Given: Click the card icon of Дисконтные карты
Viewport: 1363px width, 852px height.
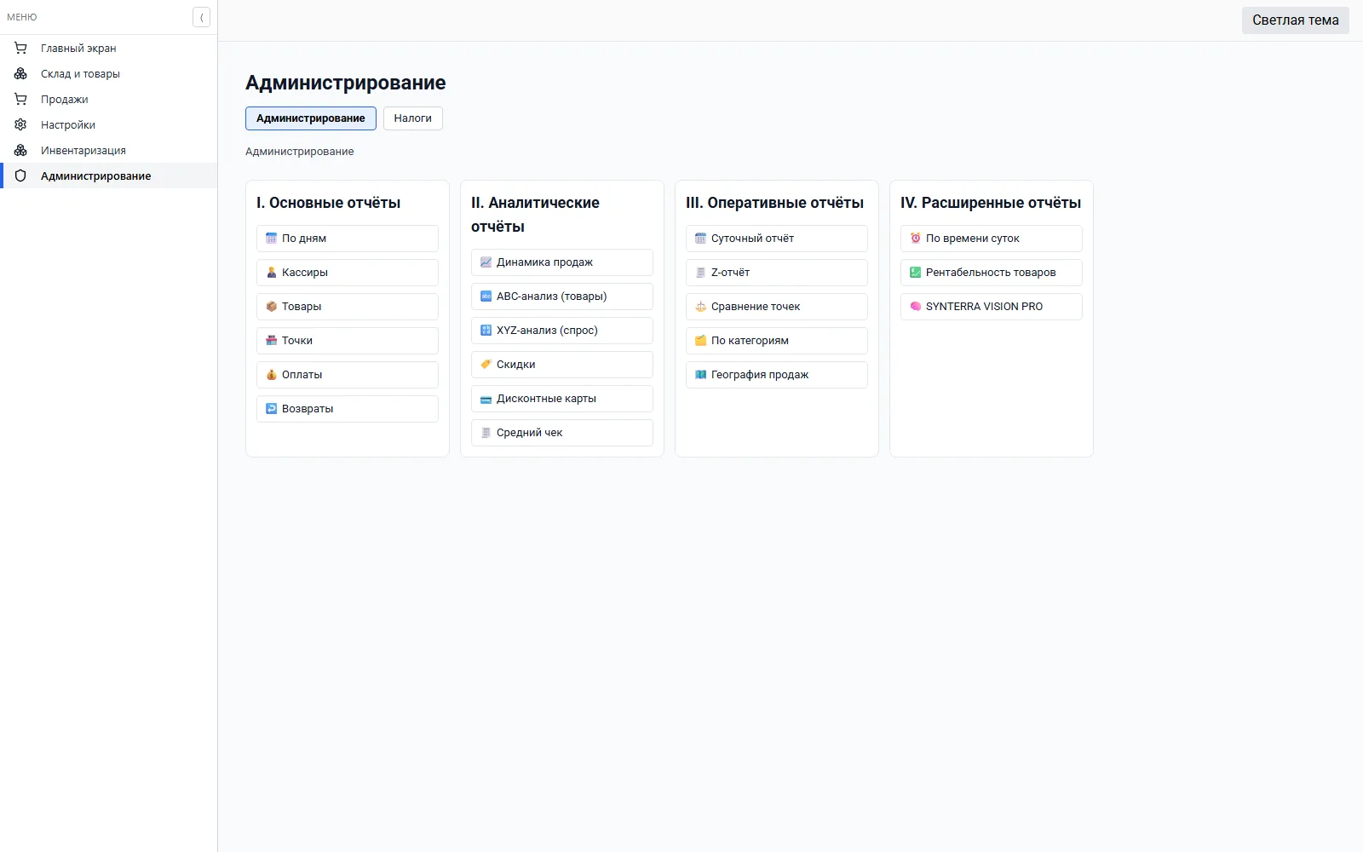Looking at the screenshot, I should pos(486,399).
